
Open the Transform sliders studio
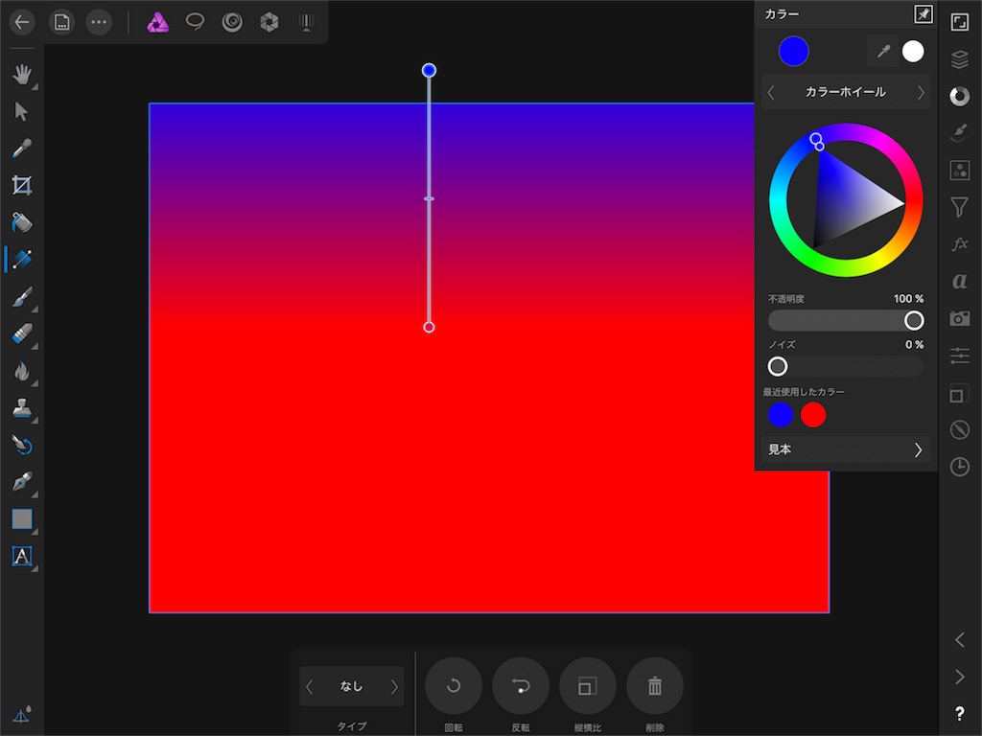[959, 356]
